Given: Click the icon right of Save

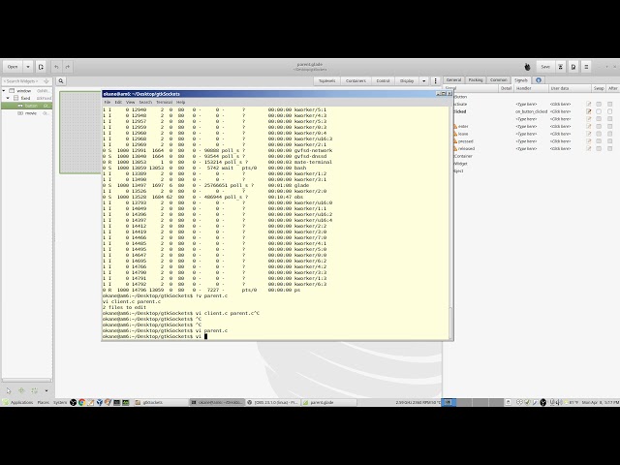Looking at the screenshot, I should 560,67.
